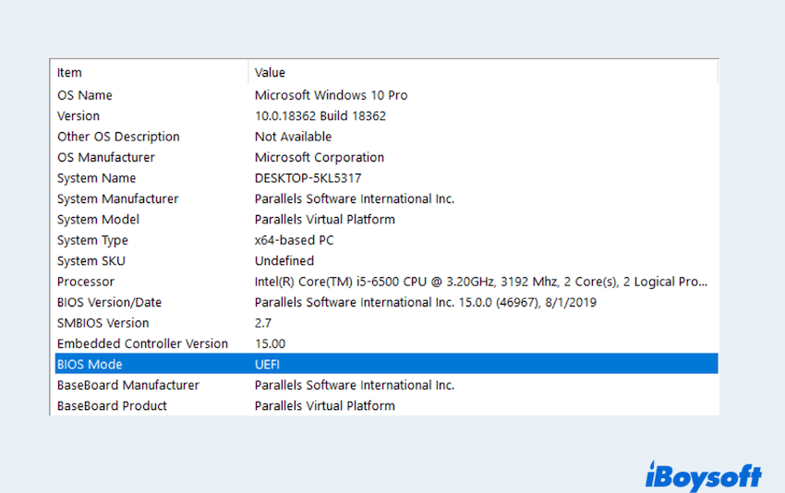Select the System Manufacturer item
This screenshot has height=493, width=785.
tap(117, 198)
